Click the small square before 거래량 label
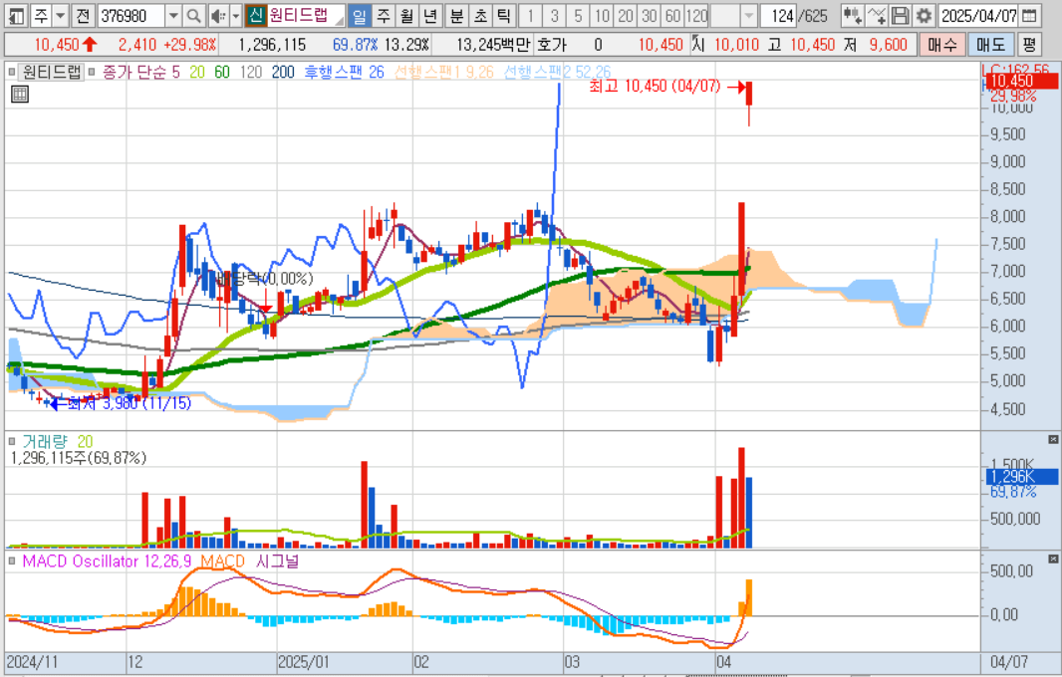 (x=12, y=442)
